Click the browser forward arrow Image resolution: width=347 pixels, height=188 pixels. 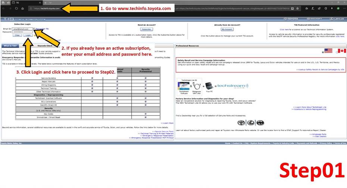[10, 9]
